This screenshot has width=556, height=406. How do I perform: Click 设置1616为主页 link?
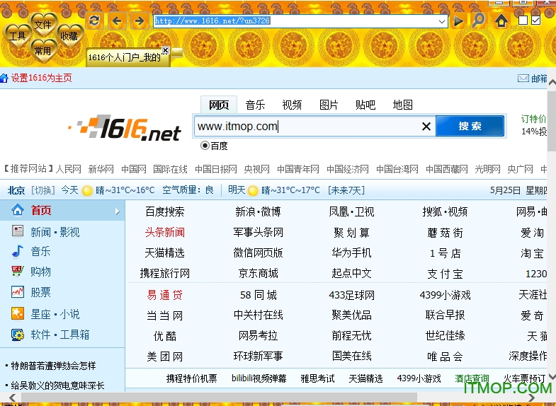[x=42, y=78]
